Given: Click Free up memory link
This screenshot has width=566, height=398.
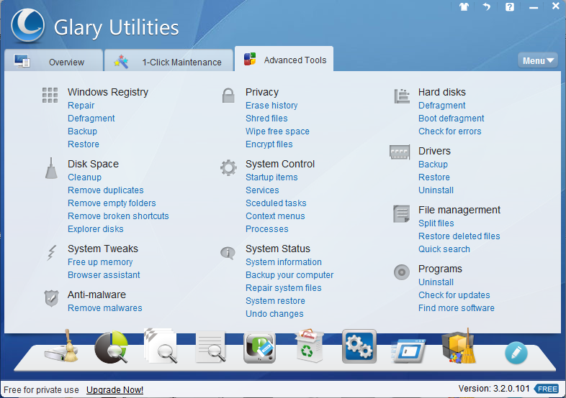Looking at the screenshot, I should pos(100,262).
